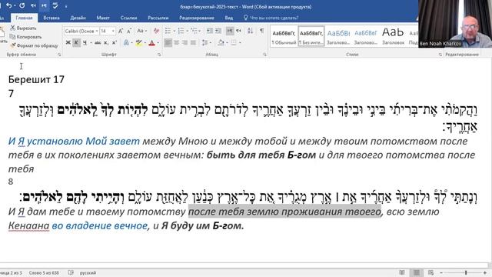Open the Рассылки tab
492x277 pixels.
click(158, 18)
